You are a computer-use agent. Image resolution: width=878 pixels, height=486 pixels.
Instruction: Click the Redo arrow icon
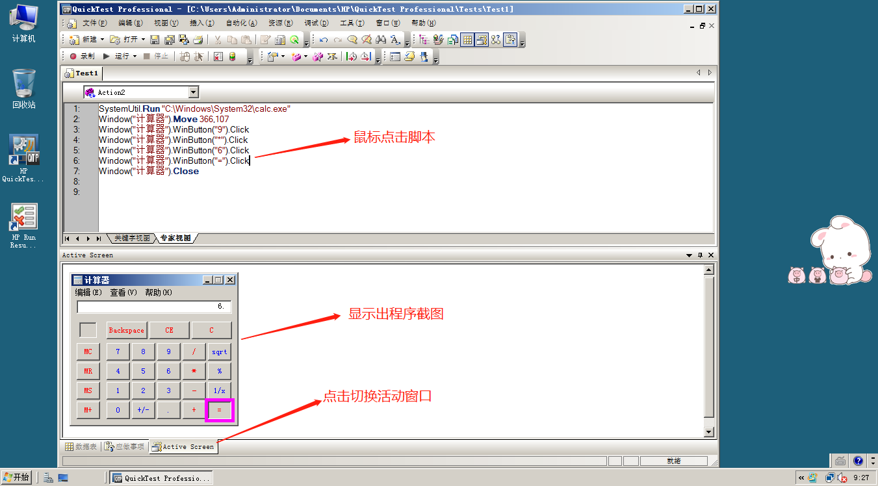(338, 40)
